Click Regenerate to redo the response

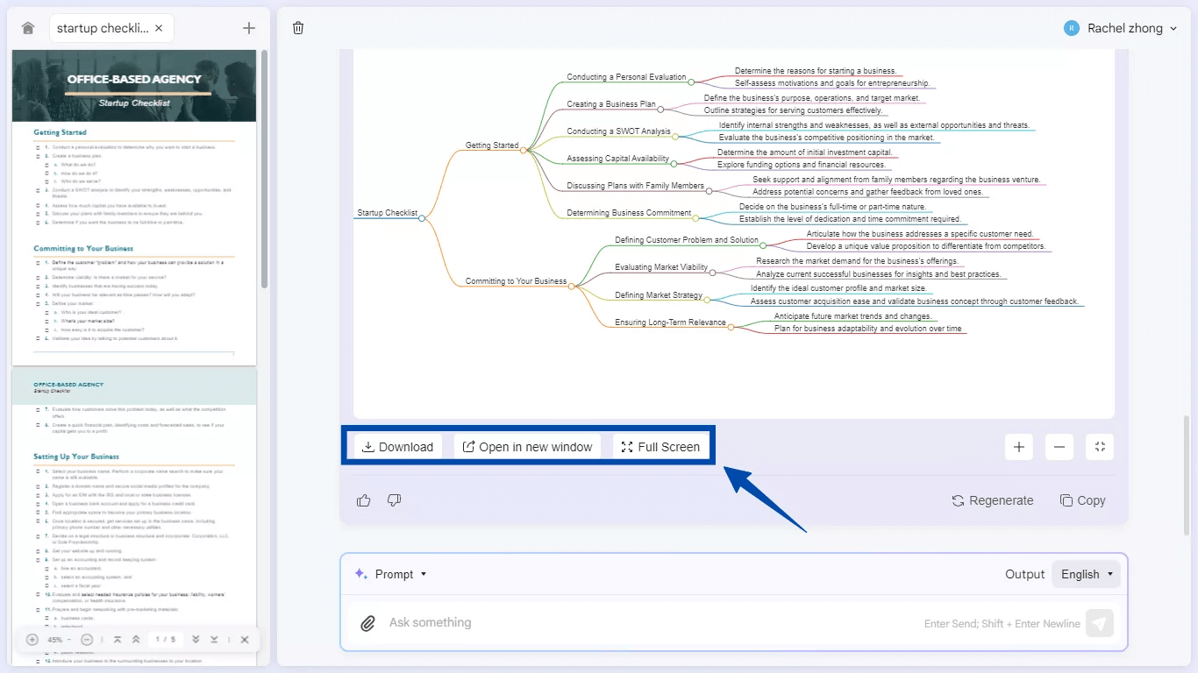pos(992,499)
